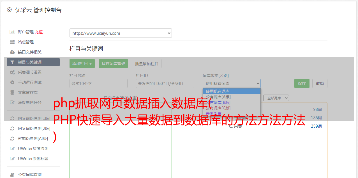The height and width of the screenshot is (178, 358).
Task: Click the server icon for 站点管理
Action: click(x=12, y=42)
